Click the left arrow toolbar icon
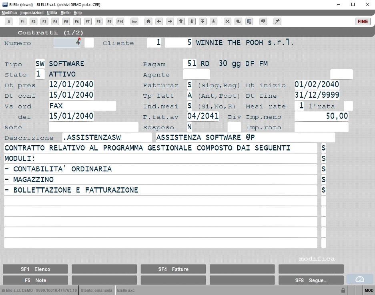 coord(159,22)
